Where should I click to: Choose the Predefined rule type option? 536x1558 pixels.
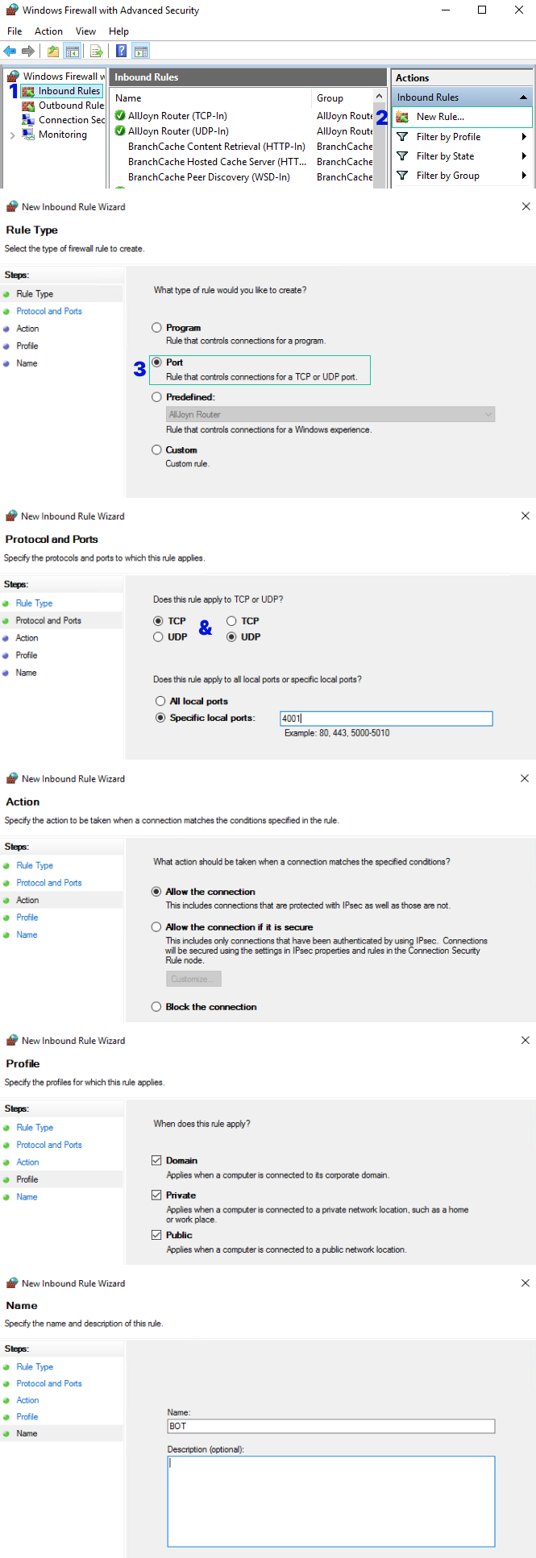157,397
